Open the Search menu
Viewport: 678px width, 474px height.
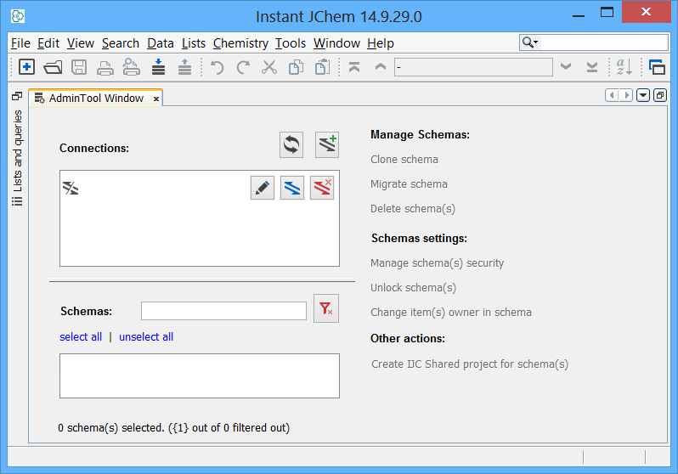121,43
